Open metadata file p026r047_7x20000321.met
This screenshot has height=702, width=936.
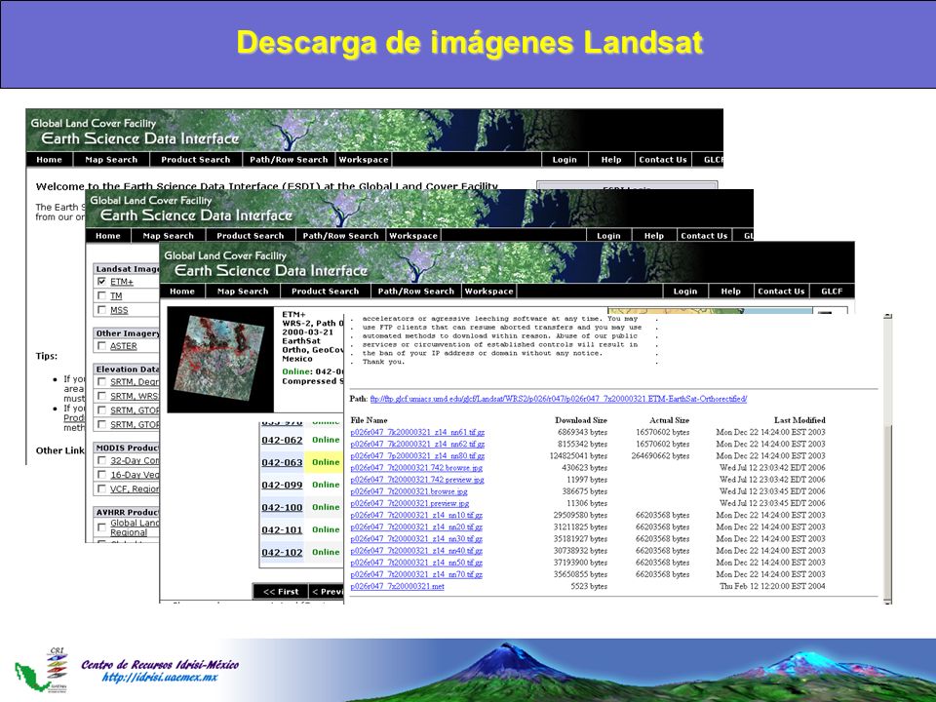[398, 587]
